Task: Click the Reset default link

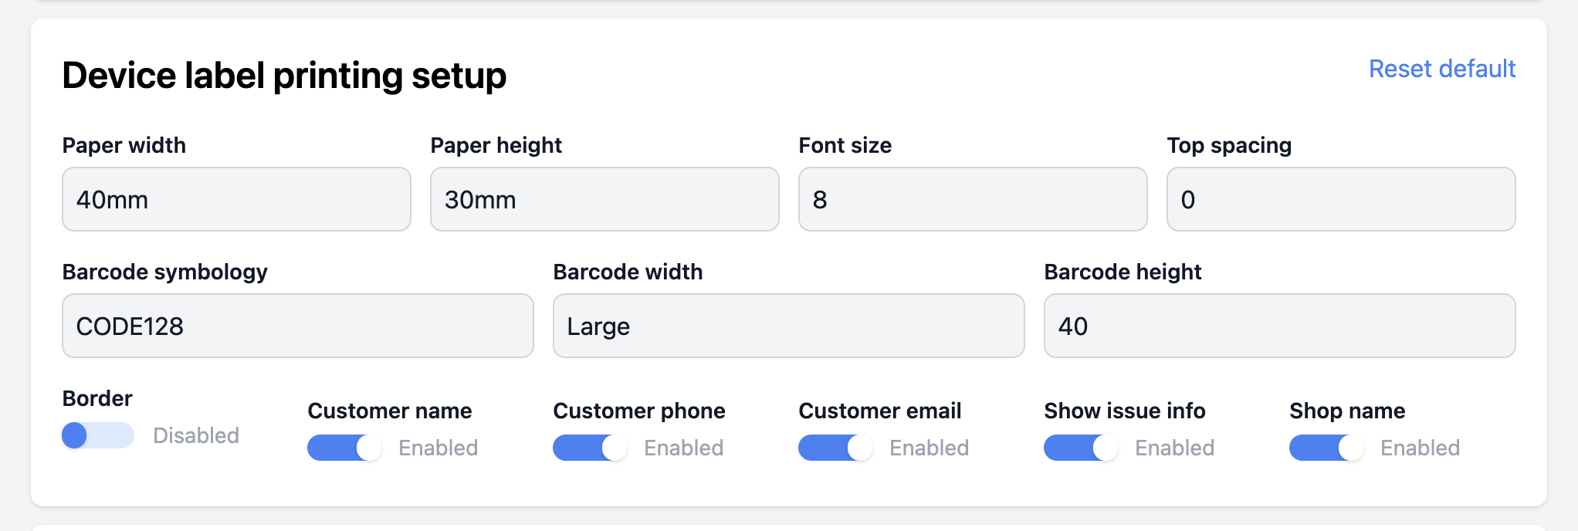Action: point(1441,69)
